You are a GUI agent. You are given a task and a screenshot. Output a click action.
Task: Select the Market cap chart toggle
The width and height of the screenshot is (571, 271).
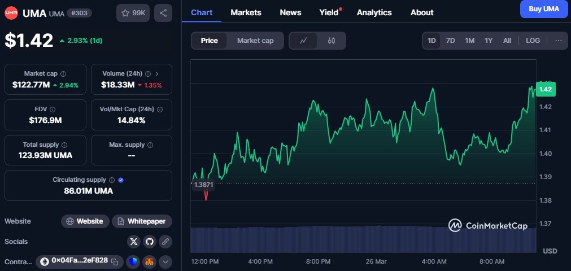tap(255, 41)
